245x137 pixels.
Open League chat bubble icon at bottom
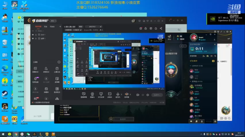(191, 121)
